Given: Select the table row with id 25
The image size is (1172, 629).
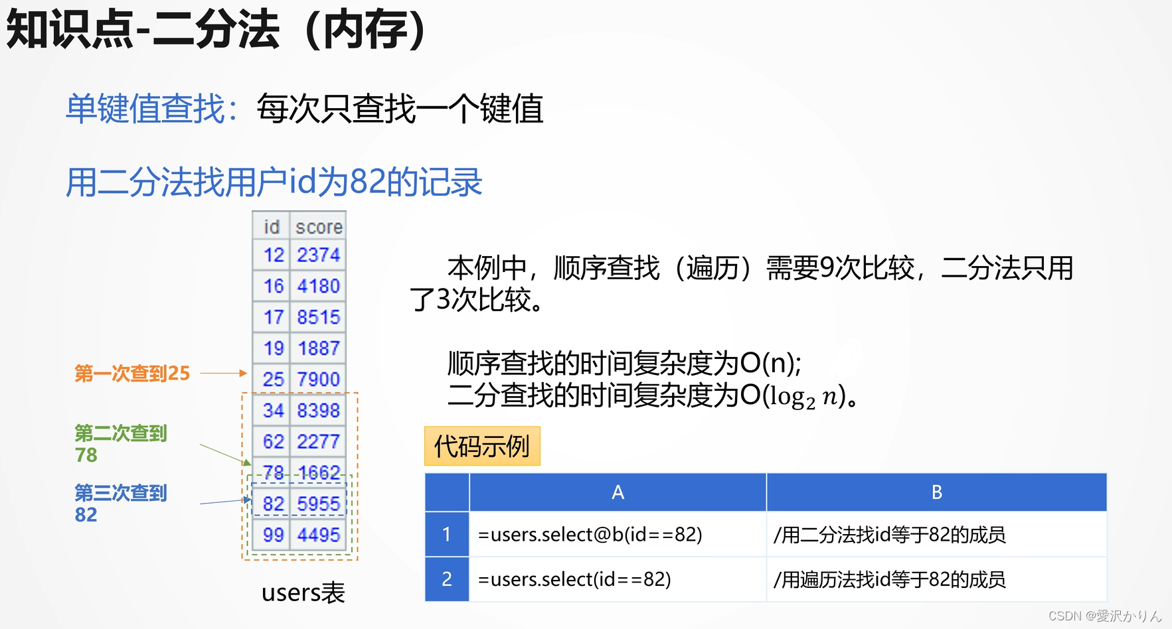Looking at the screenshot, I should click(x=298, y=379).
